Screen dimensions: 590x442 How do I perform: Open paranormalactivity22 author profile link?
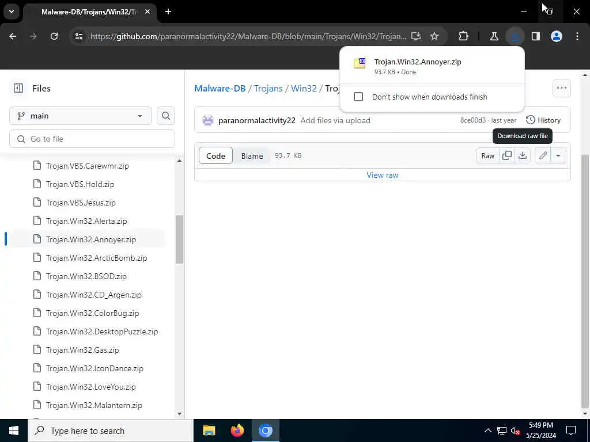click(x=256, y=120)
